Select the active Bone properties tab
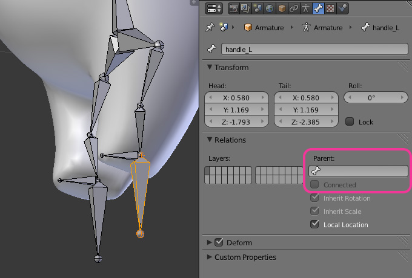412x278 pixels. click(318, 8)
